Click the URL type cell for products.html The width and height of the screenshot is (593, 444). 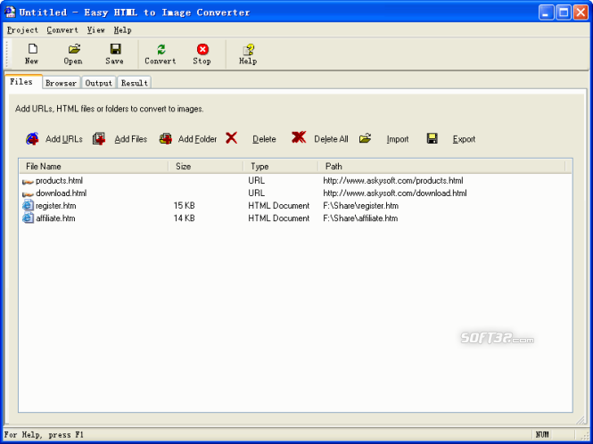pyautogui.click(x=257, y=181)
